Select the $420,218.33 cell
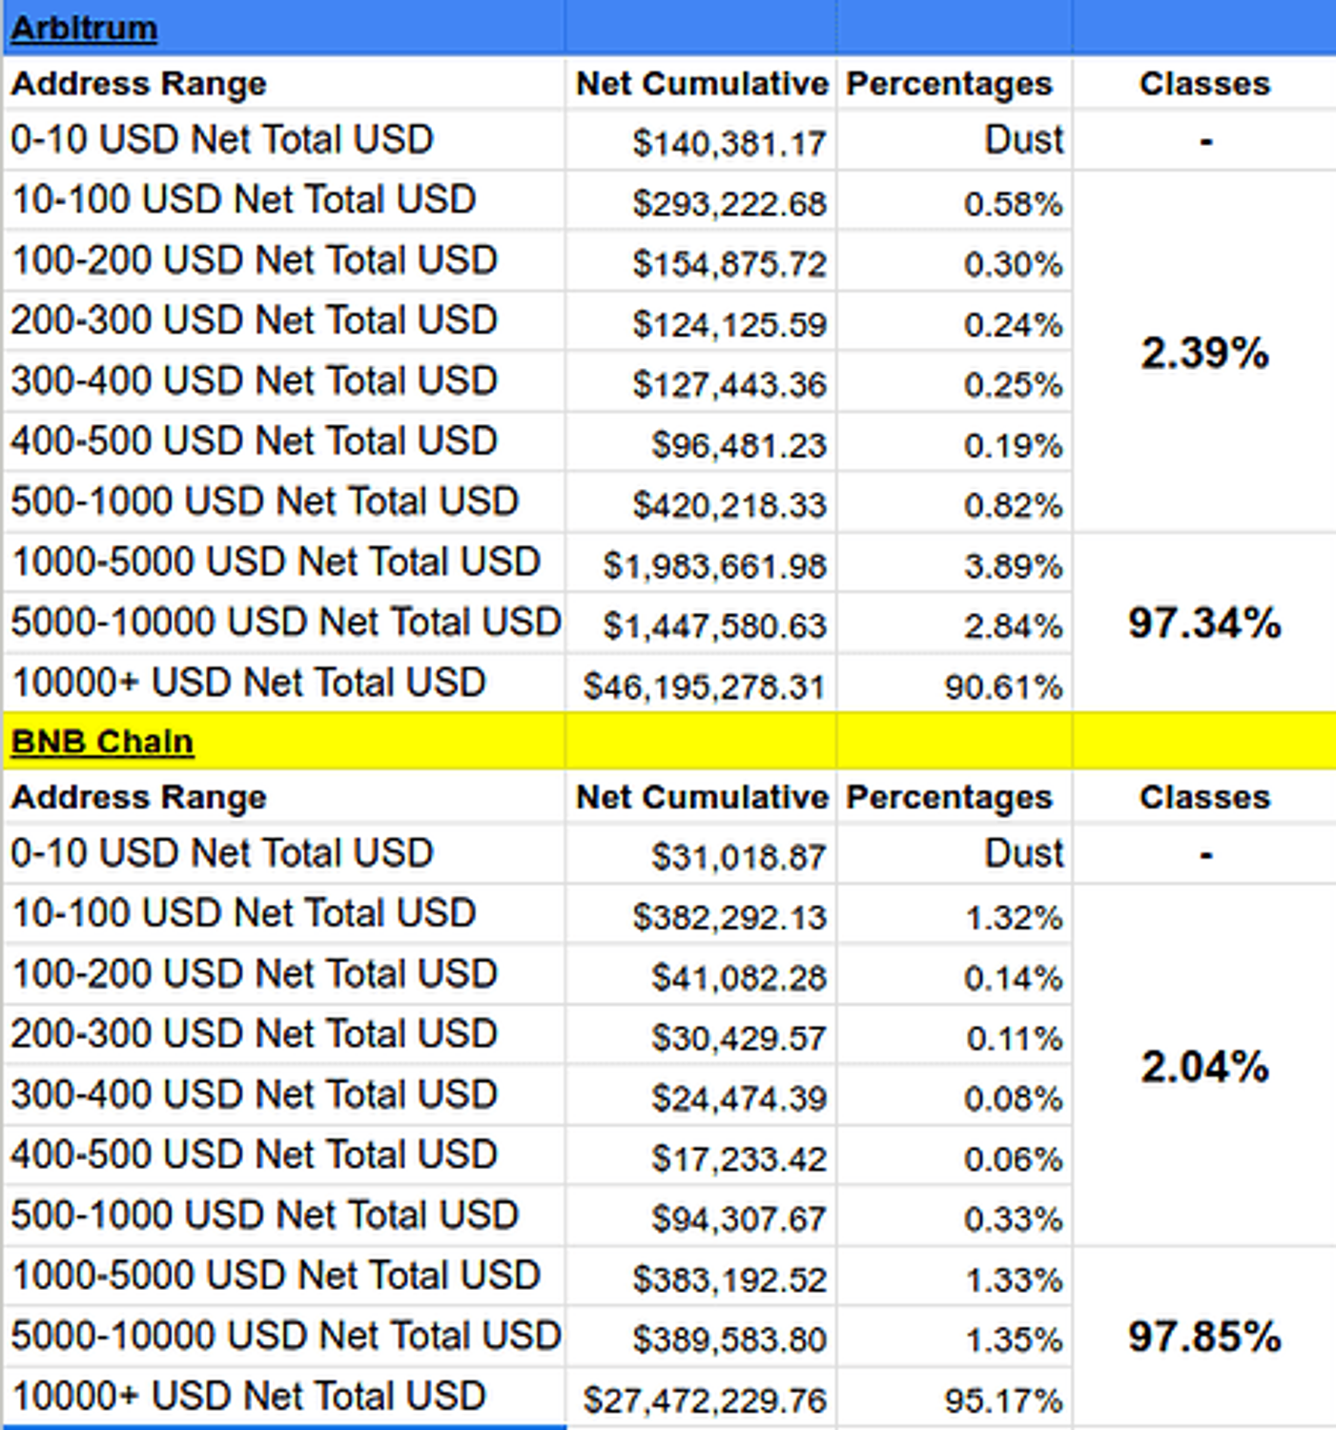The width and height of the screenshot is (1336, 1430). point(730,505)
